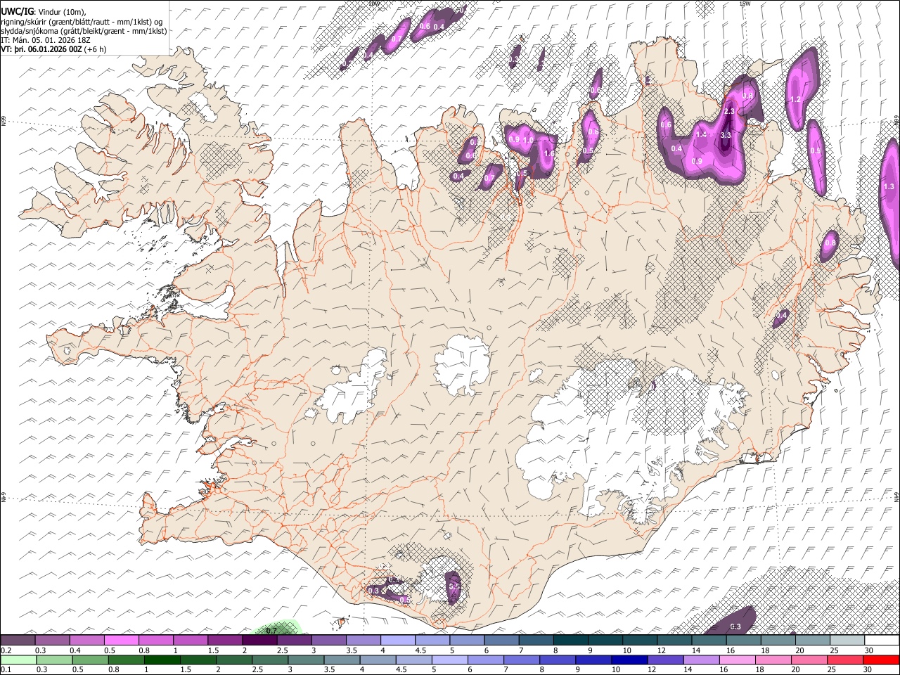900x675 pixels.
Task: Click the 2.3 snowfall value label
Action: coord(729,111)
